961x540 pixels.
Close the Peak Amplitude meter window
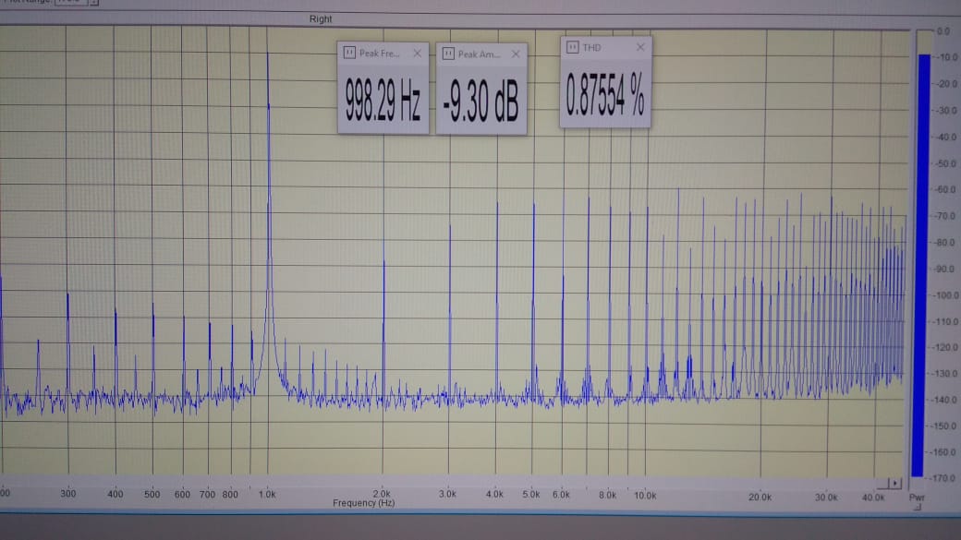pyautogui.click(x=516, y=54)
